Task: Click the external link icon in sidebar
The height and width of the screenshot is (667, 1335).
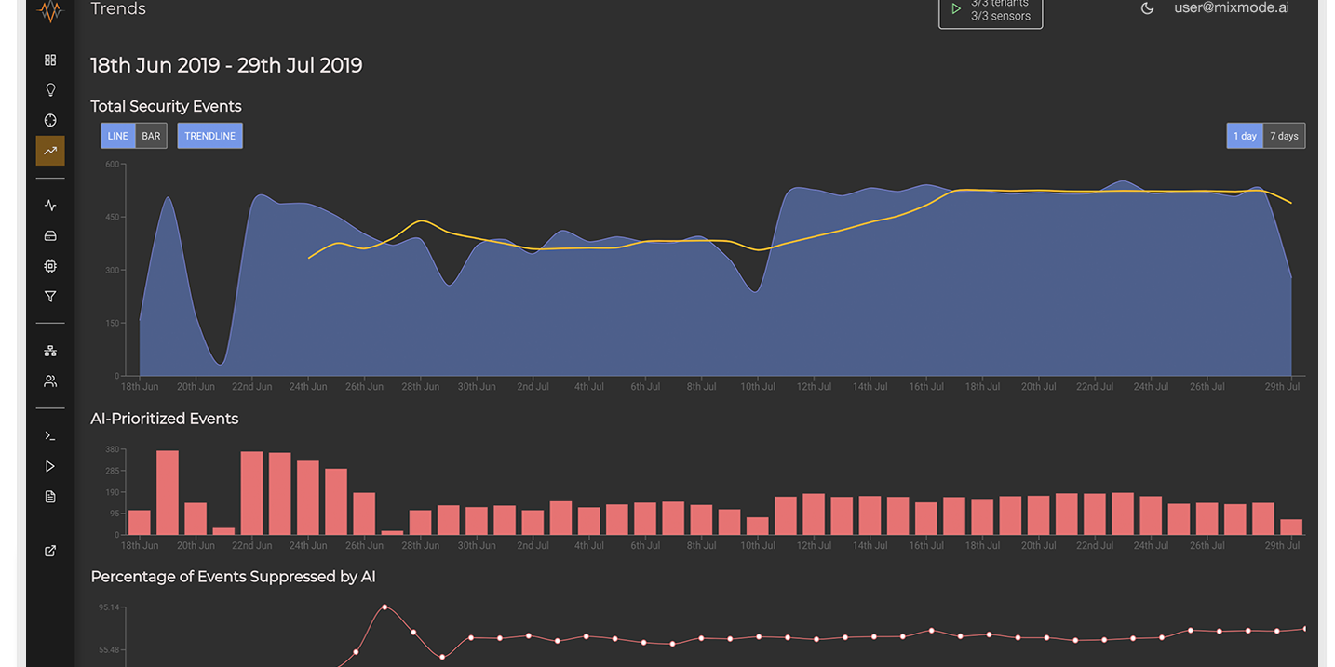Action: [50, 551]
